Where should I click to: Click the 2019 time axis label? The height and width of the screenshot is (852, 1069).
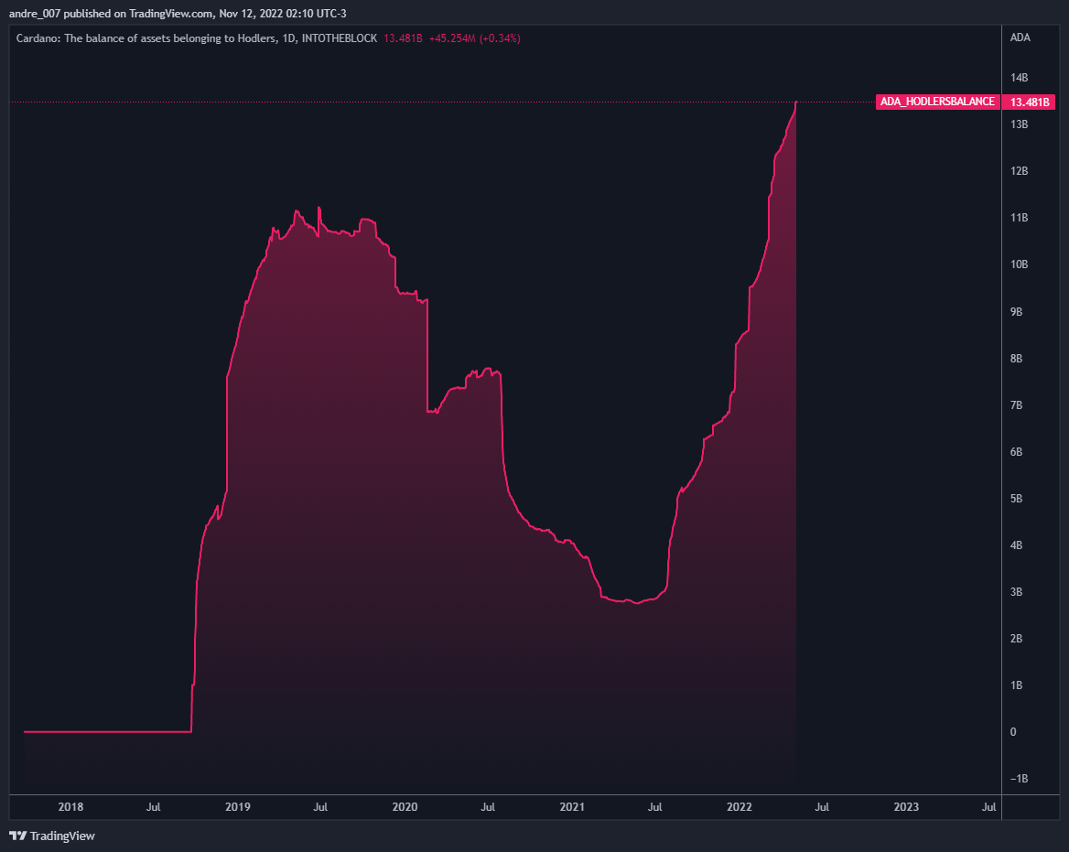238,807
